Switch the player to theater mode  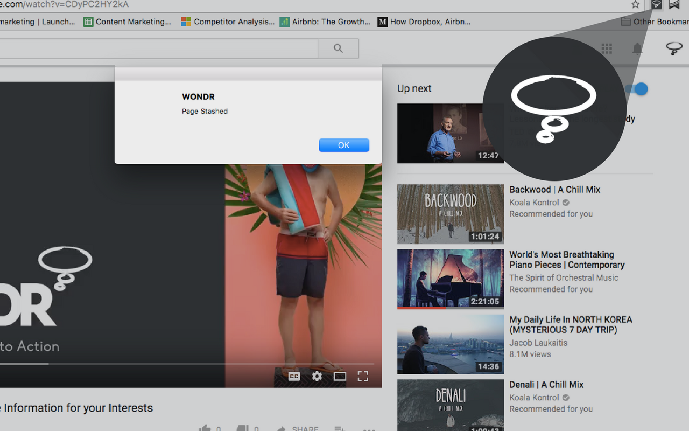(x=340, y=377)
